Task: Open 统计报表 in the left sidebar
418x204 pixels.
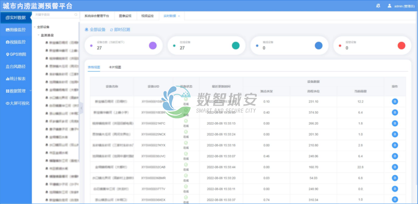Action: pyautogui.click(x=16, y=79)
